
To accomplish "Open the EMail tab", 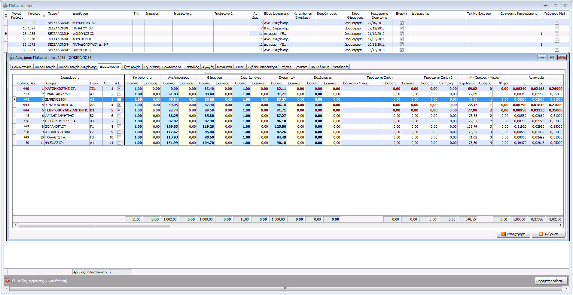I will pyautogui.click(x=240, y=67).
